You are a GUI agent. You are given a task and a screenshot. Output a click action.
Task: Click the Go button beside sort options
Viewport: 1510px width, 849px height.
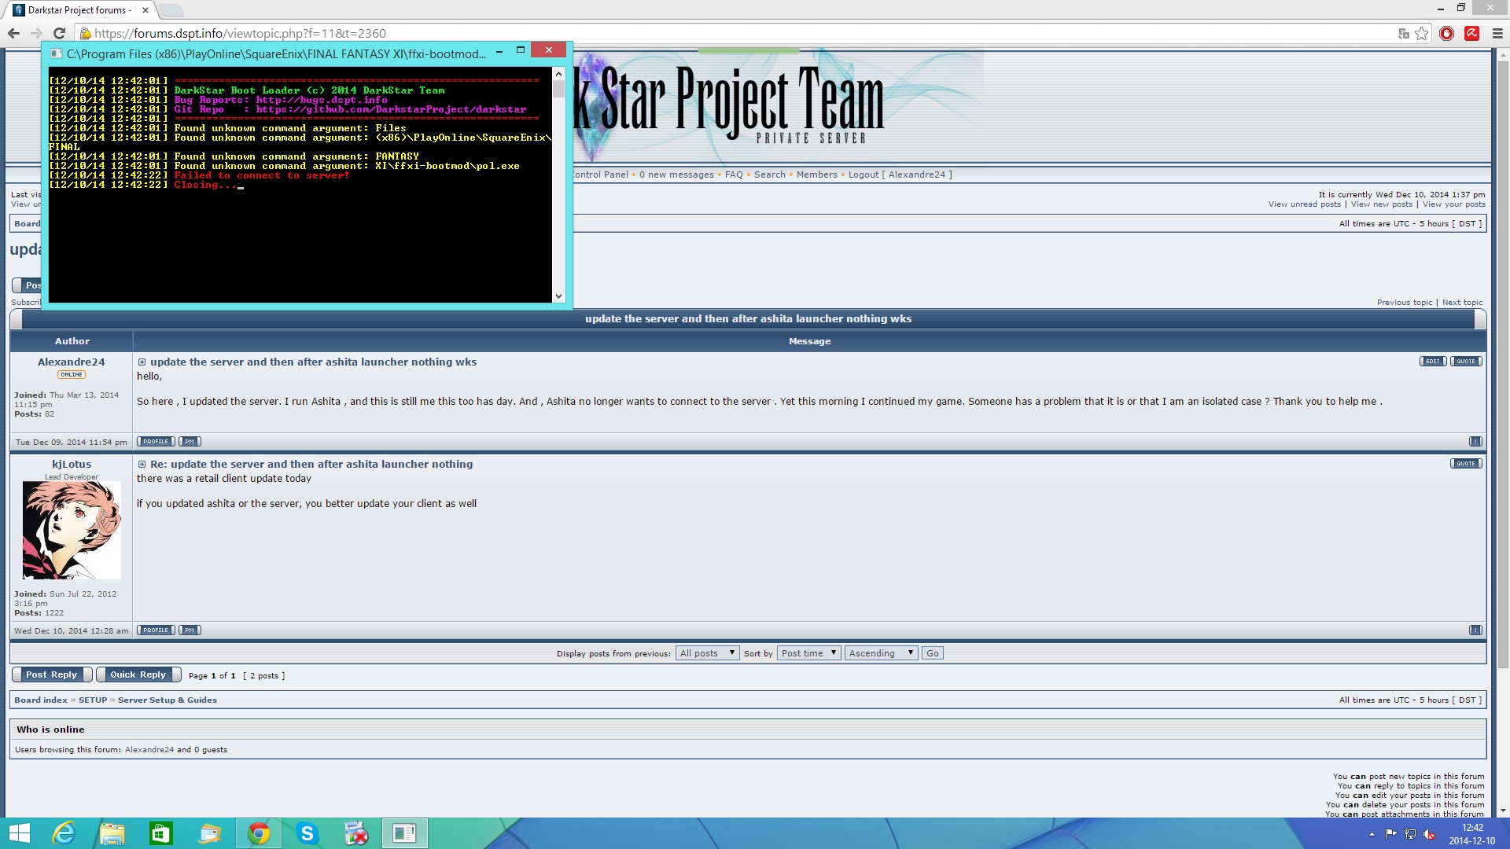pos(932,653)
